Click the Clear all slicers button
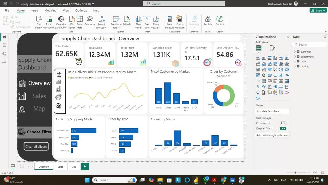 [36, 147]
